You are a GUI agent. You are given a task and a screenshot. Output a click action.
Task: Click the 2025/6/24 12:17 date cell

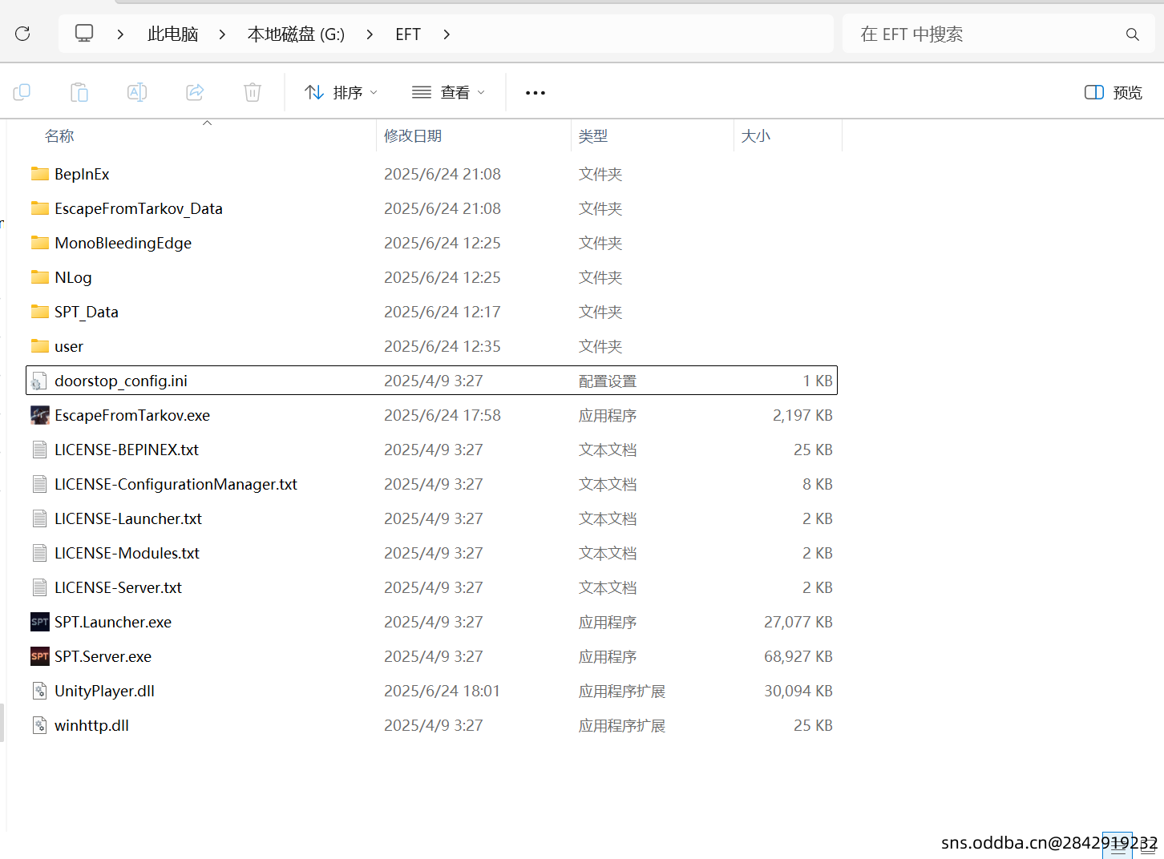point(442,312)
